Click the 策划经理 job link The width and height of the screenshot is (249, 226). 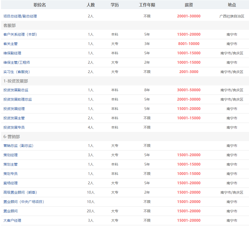[x=10, y=155]
